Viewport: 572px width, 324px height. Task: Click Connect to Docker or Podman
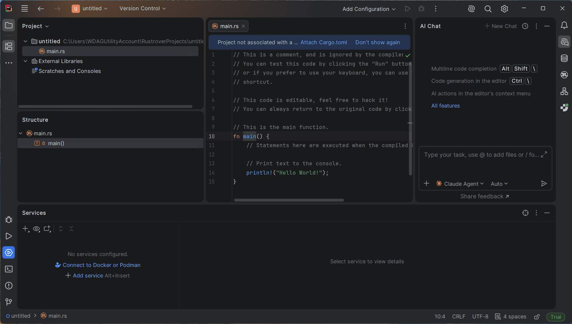101,265
